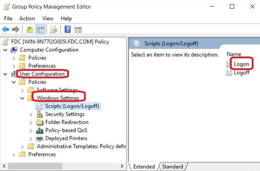Open the Action menu
This screenshot has height=171, width=260.
pos(27,18)
